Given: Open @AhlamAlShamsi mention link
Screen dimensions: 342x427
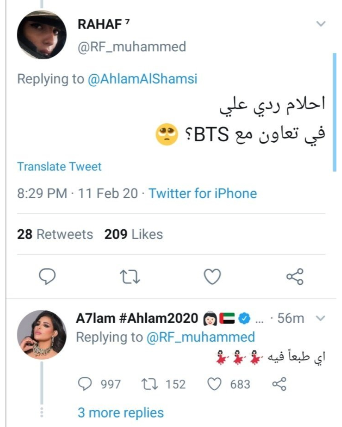Looking at the screenshot, I should point(142,79).
